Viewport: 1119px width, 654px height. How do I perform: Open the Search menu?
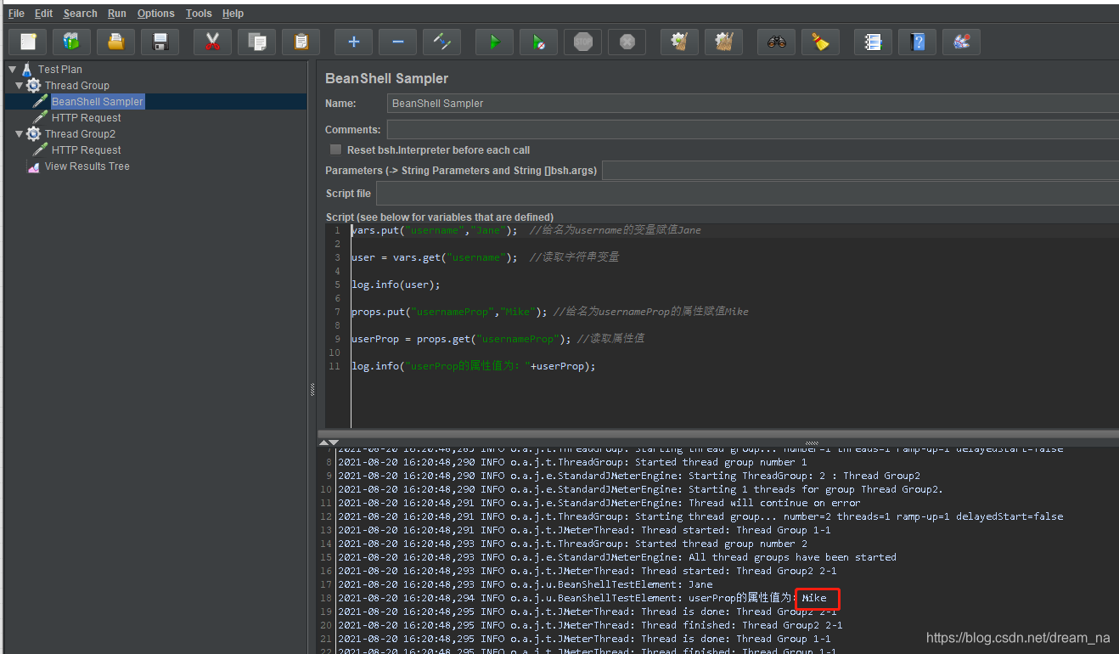[80, 14]
